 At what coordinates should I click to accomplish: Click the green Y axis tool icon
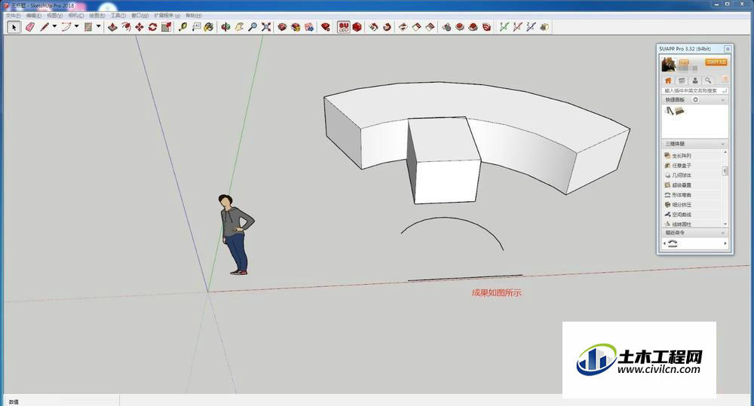click(x=504, y=27)
